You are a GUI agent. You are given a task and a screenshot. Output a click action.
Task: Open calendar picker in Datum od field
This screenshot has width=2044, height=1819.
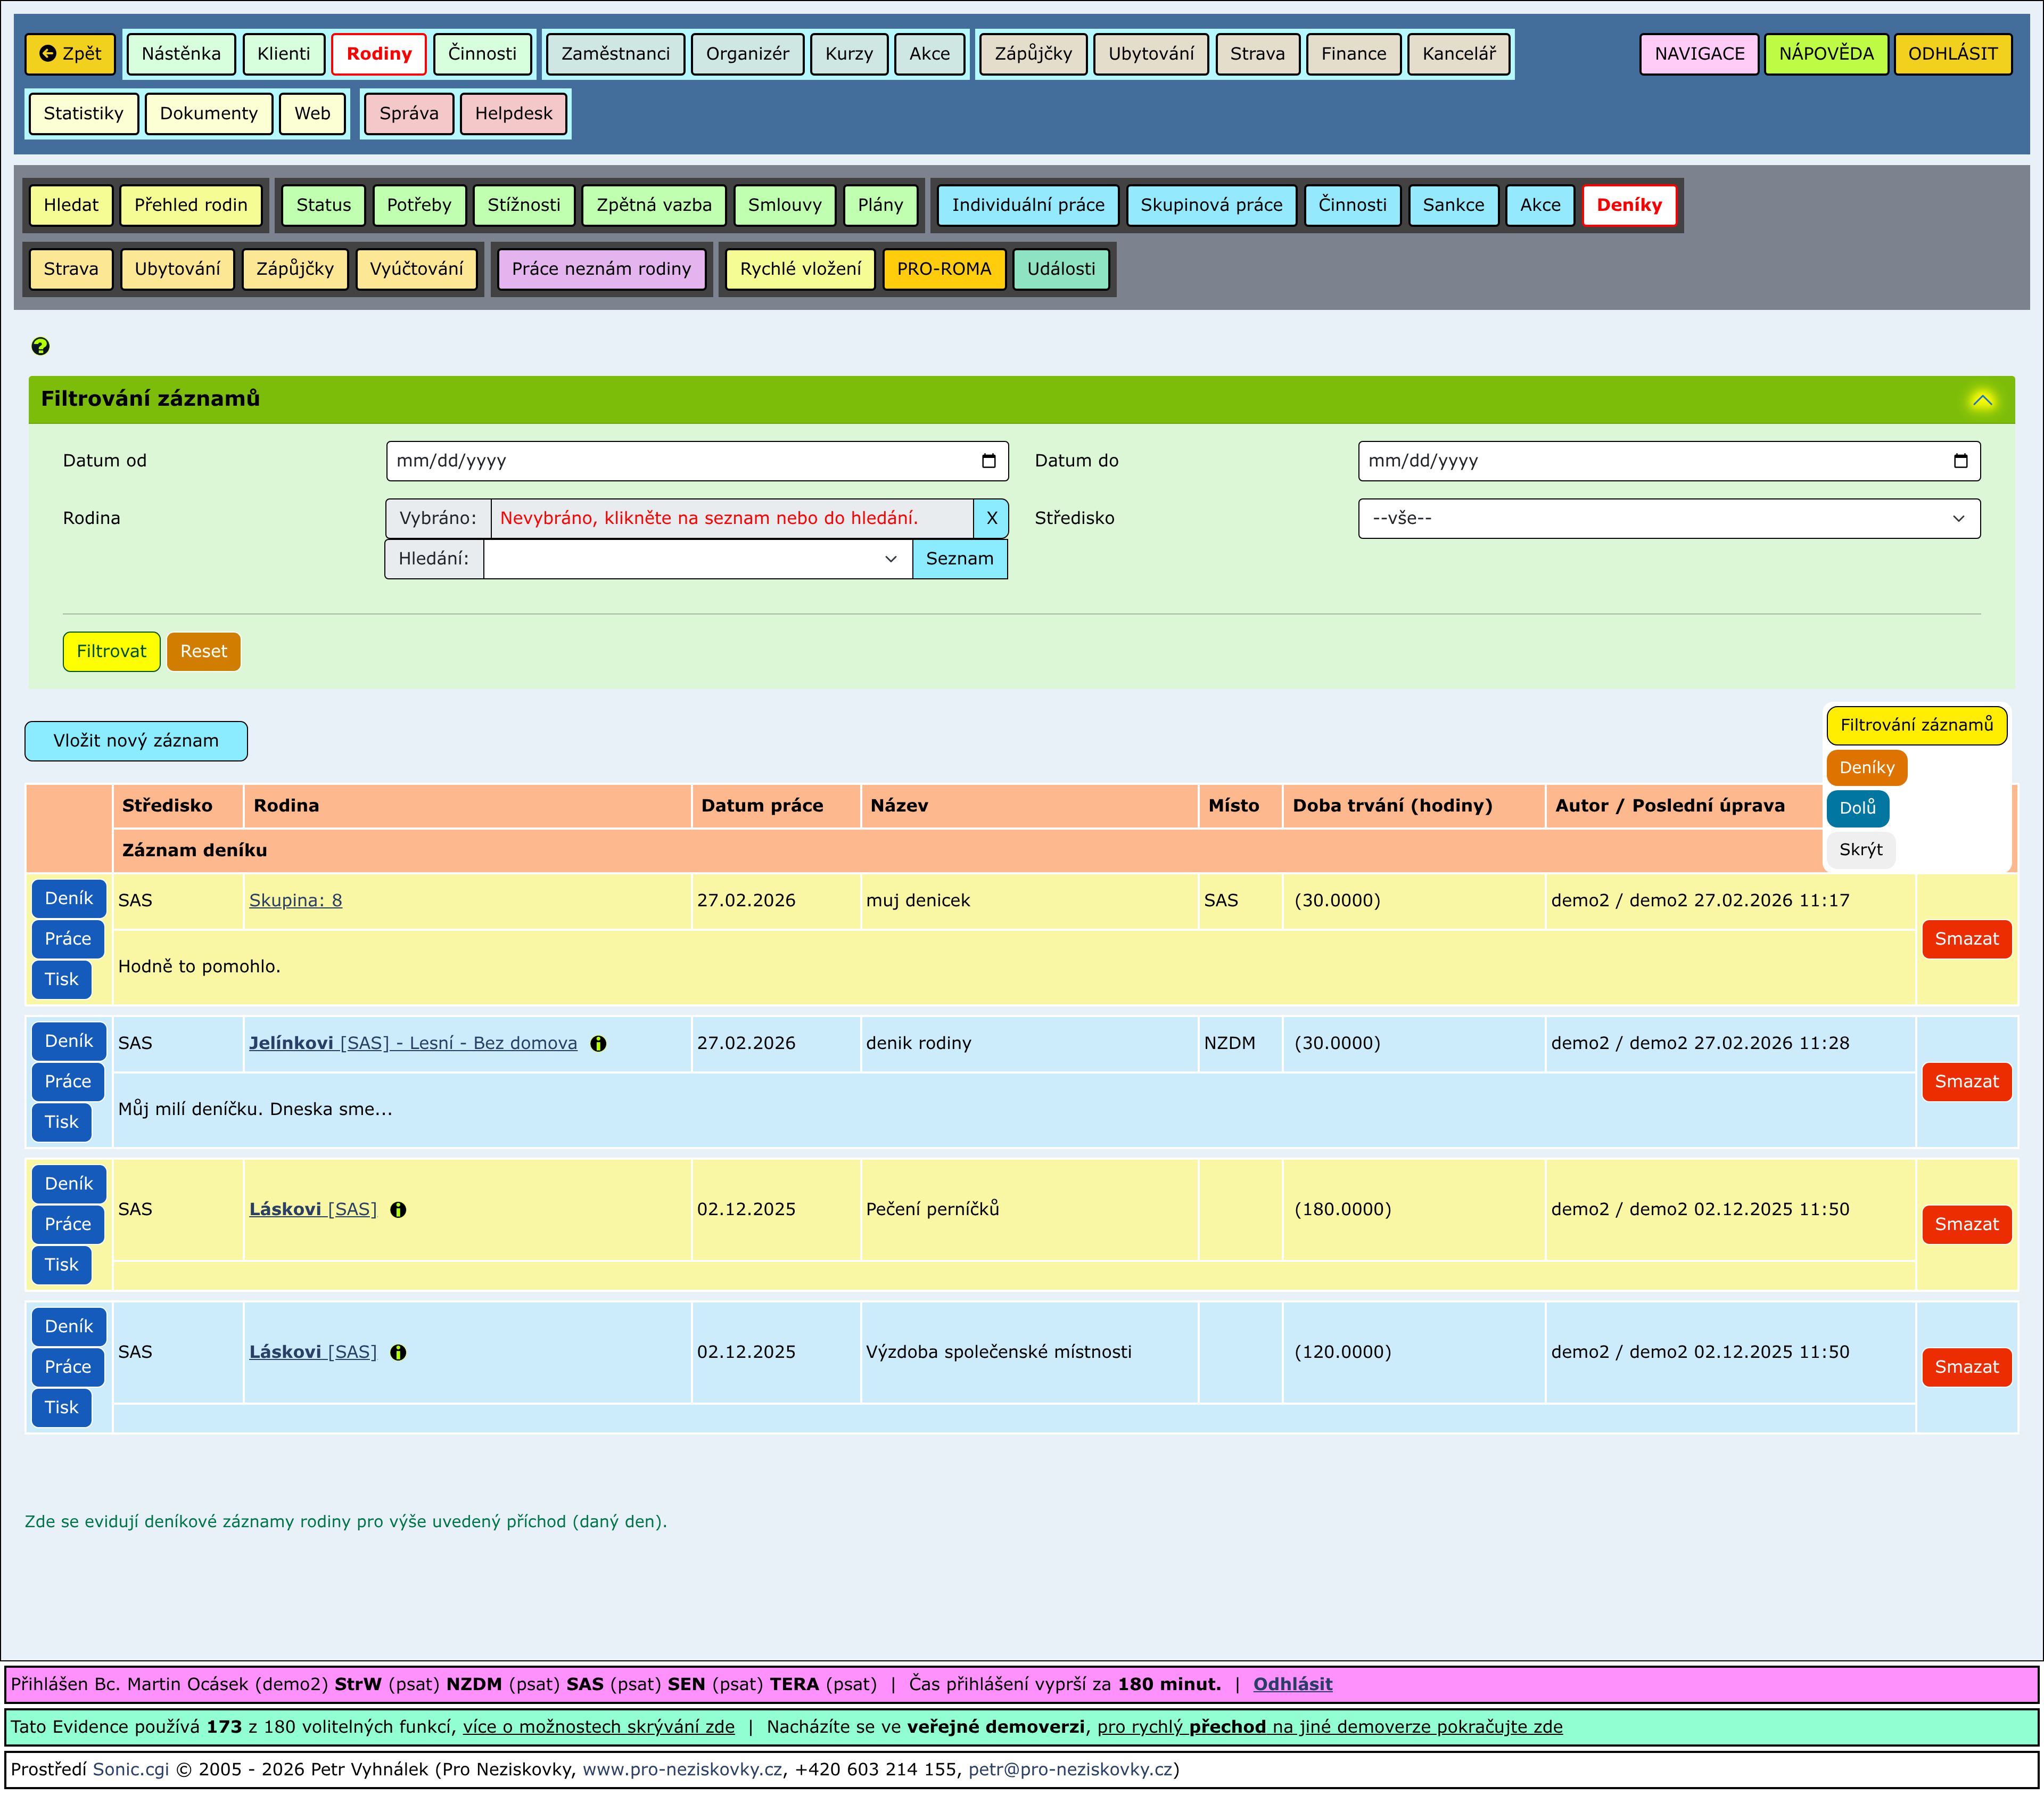(x=988, y=461)
